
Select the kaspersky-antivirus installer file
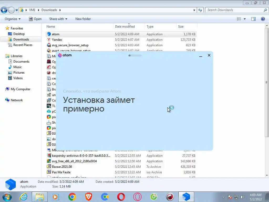pos(81,156)
